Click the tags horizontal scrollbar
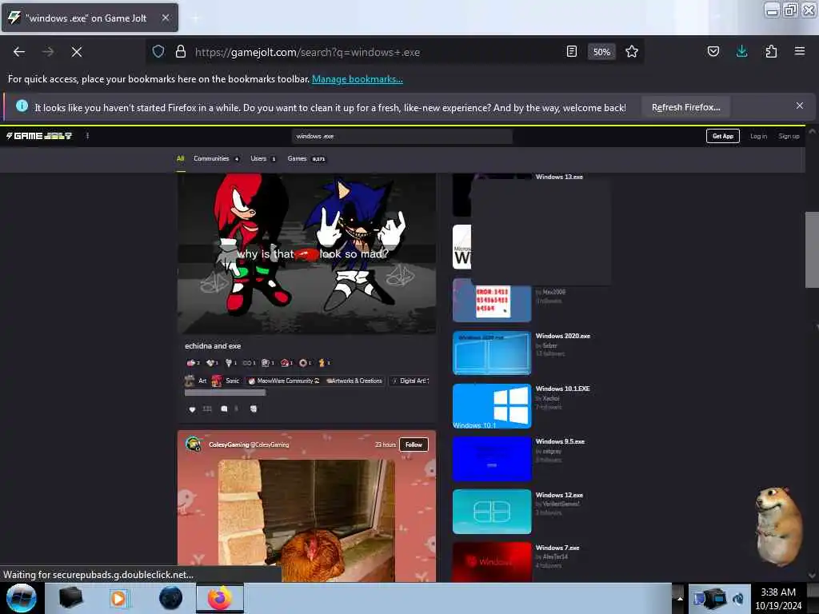The image size is (819, 614). (225, 393)
